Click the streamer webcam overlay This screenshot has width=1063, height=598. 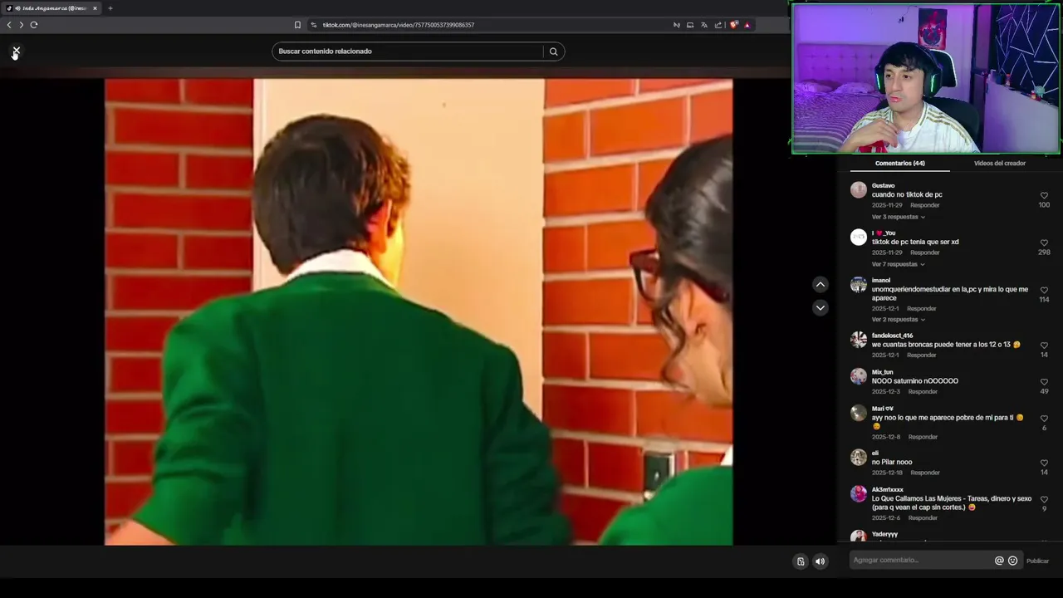926,79
